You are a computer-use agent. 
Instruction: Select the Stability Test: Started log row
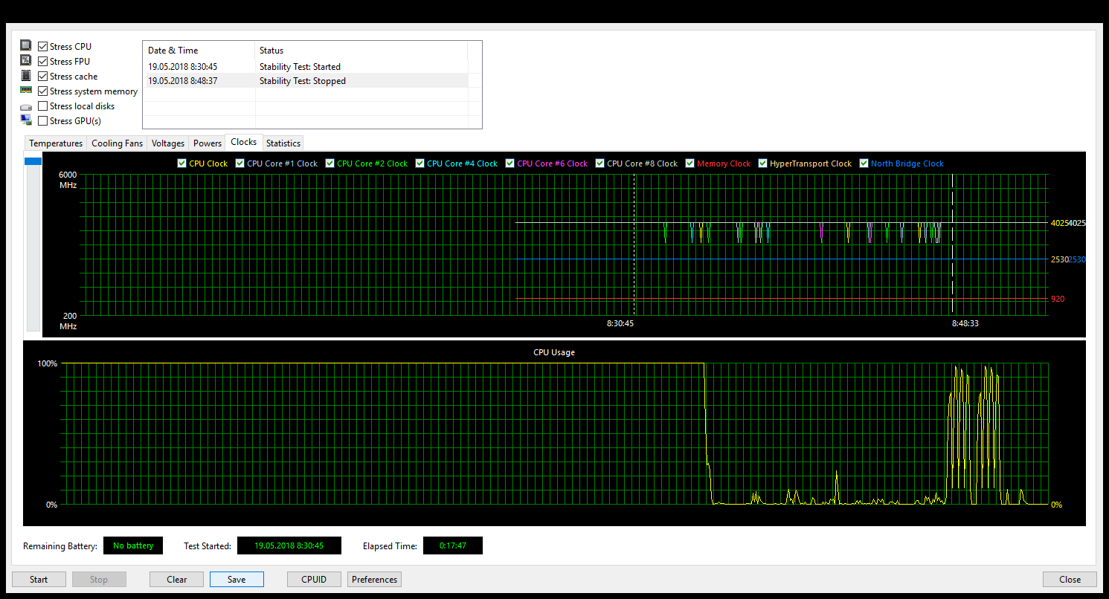click(x=306, y=67)
